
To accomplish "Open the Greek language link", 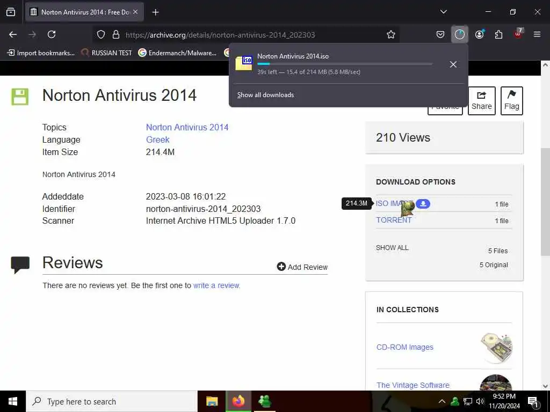I will pos(157,139).
